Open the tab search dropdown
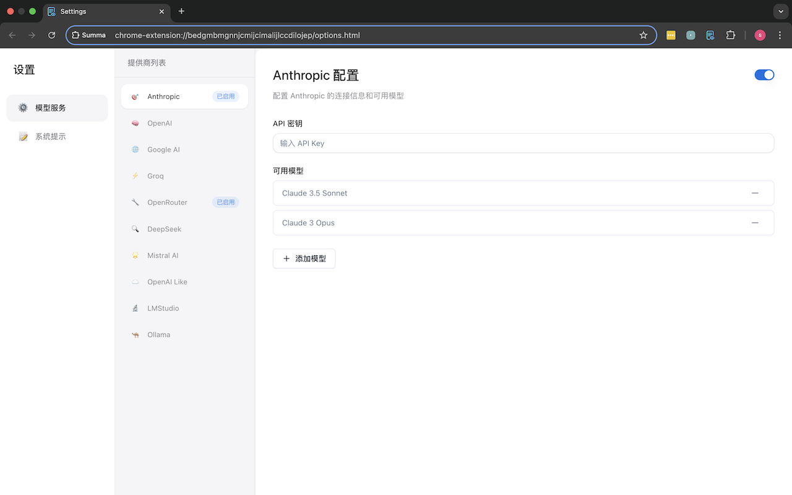 [x=780, y=11]
